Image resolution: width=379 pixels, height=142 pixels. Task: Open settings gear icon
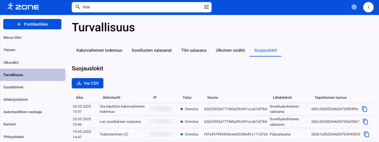(354, 7)
